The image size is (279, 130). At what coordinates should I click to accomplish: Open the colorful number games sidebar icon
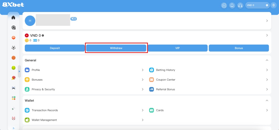coord(13,98)
